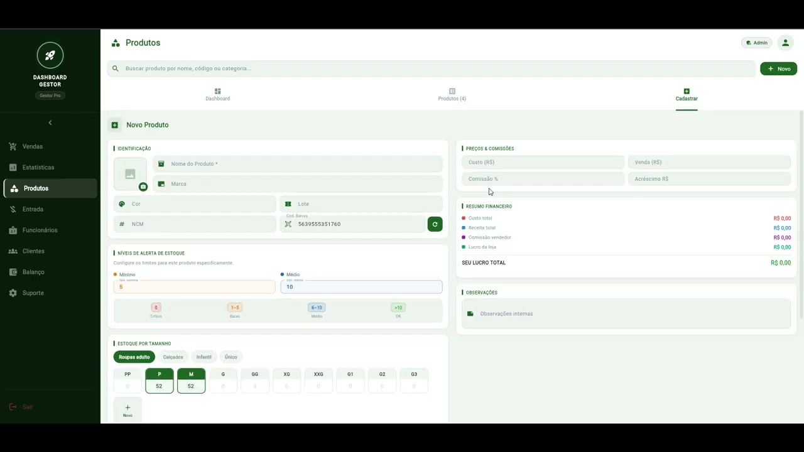
Task: Focus the Marca field
Action: point(298,184)
